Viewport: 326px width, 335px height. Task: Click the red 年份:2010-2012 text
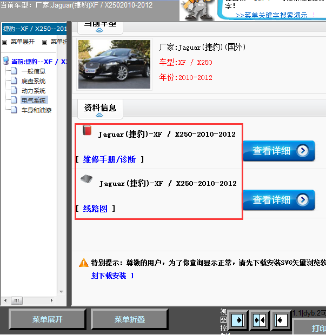[x=186, y=77]
